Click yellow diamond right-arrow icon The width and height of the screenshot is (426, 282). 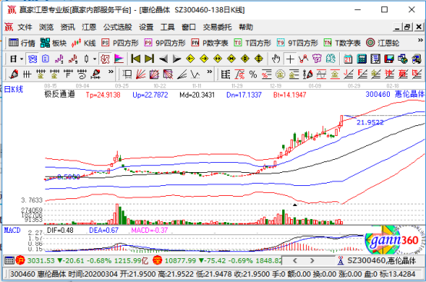coord(204,59)
